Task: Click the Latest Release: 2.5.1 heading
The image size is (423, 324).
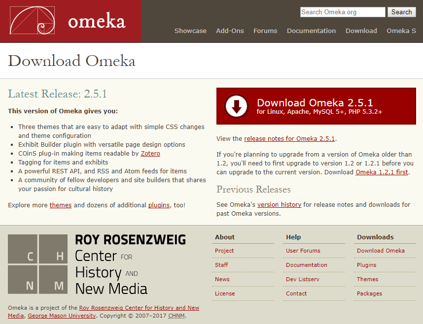Action: 57,94
